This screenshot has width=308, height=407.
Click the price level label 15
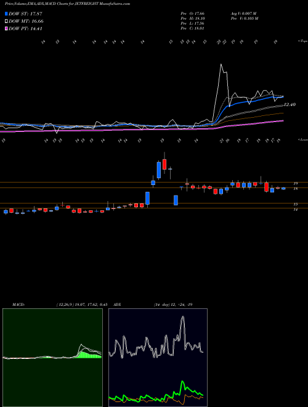click(295, 204)
